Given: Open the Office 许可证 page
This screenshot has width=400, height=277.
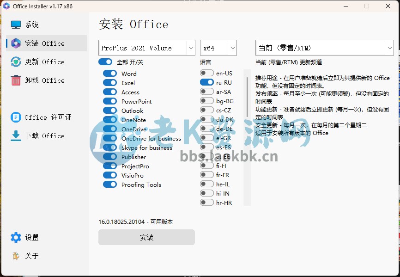Looking at the screenshot, I should (x=47, y=117).
